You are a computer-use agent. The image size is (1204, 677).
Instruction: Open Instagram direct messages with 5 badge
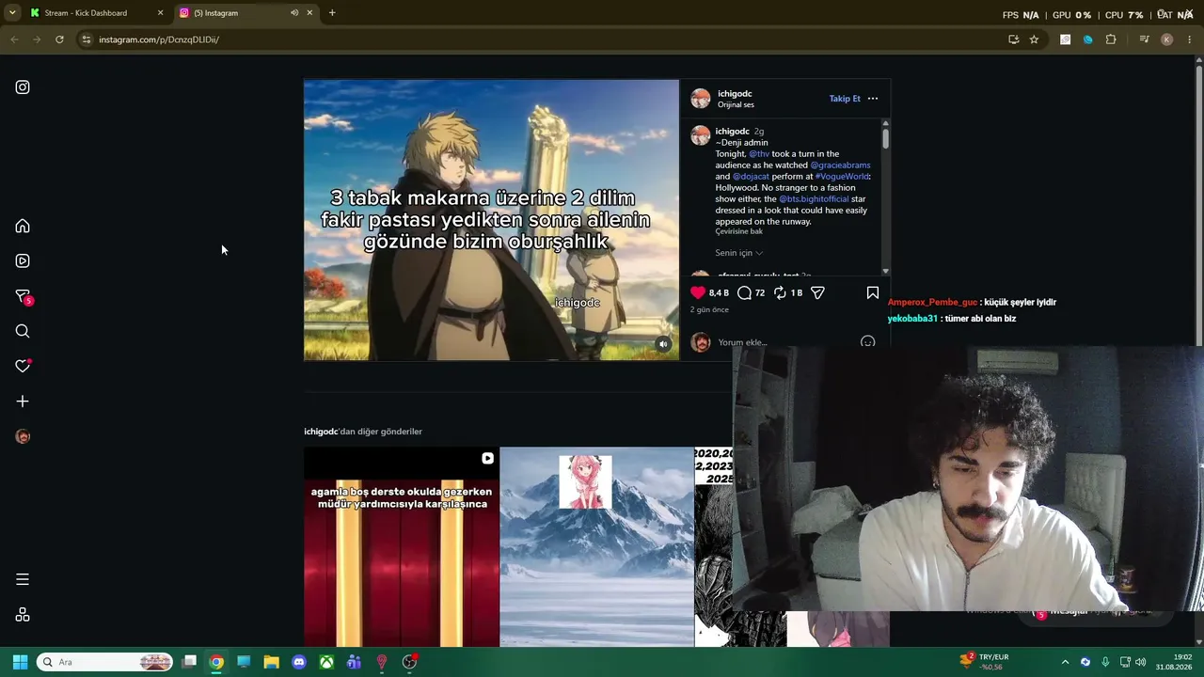pyautogui.click(x=24, y=297)
